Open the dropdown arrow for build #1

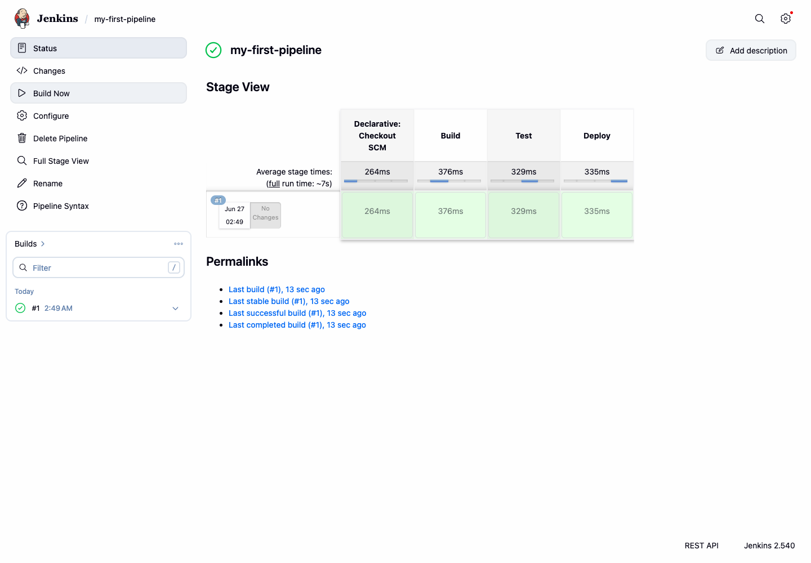tap(175, 309)
